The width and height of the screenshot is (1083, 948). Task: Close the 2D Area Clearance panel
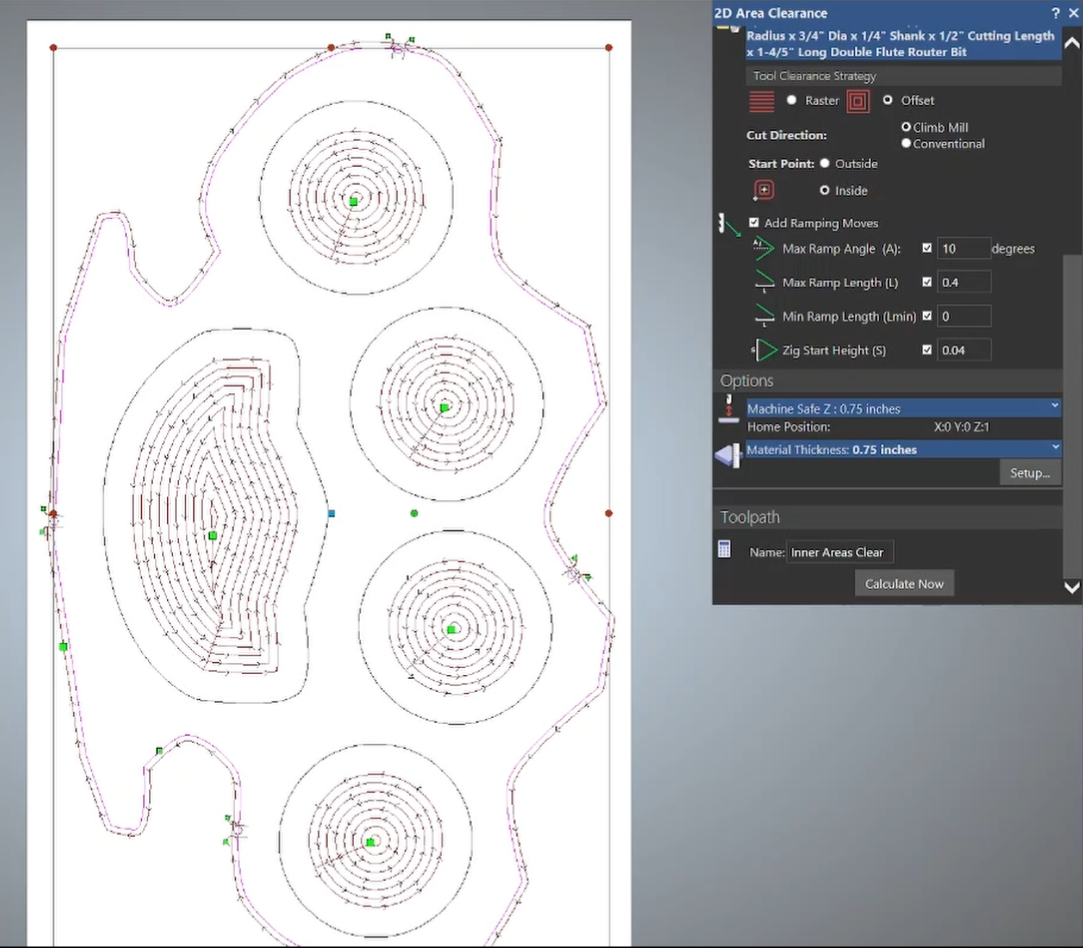tap(1073, 13)
